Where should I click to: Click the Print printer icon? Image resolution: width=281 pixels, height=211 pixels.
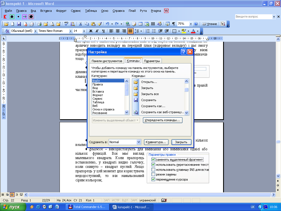tap(40, 24)
